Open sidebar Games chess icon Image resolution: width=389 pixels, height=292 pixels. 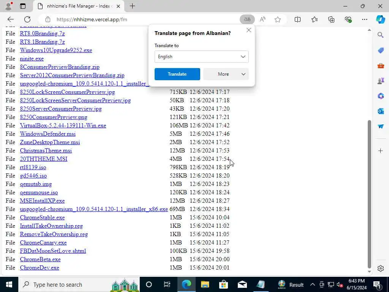[x=381, y=81]
